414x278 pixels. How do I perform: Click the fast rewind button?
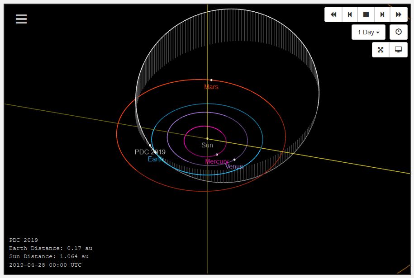333,14
